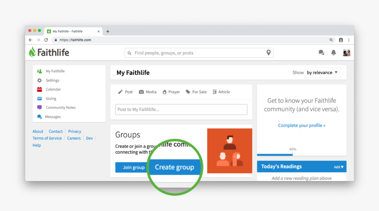
Task: Open My Faithlife from the sidebar
Action: click(56, 71)
